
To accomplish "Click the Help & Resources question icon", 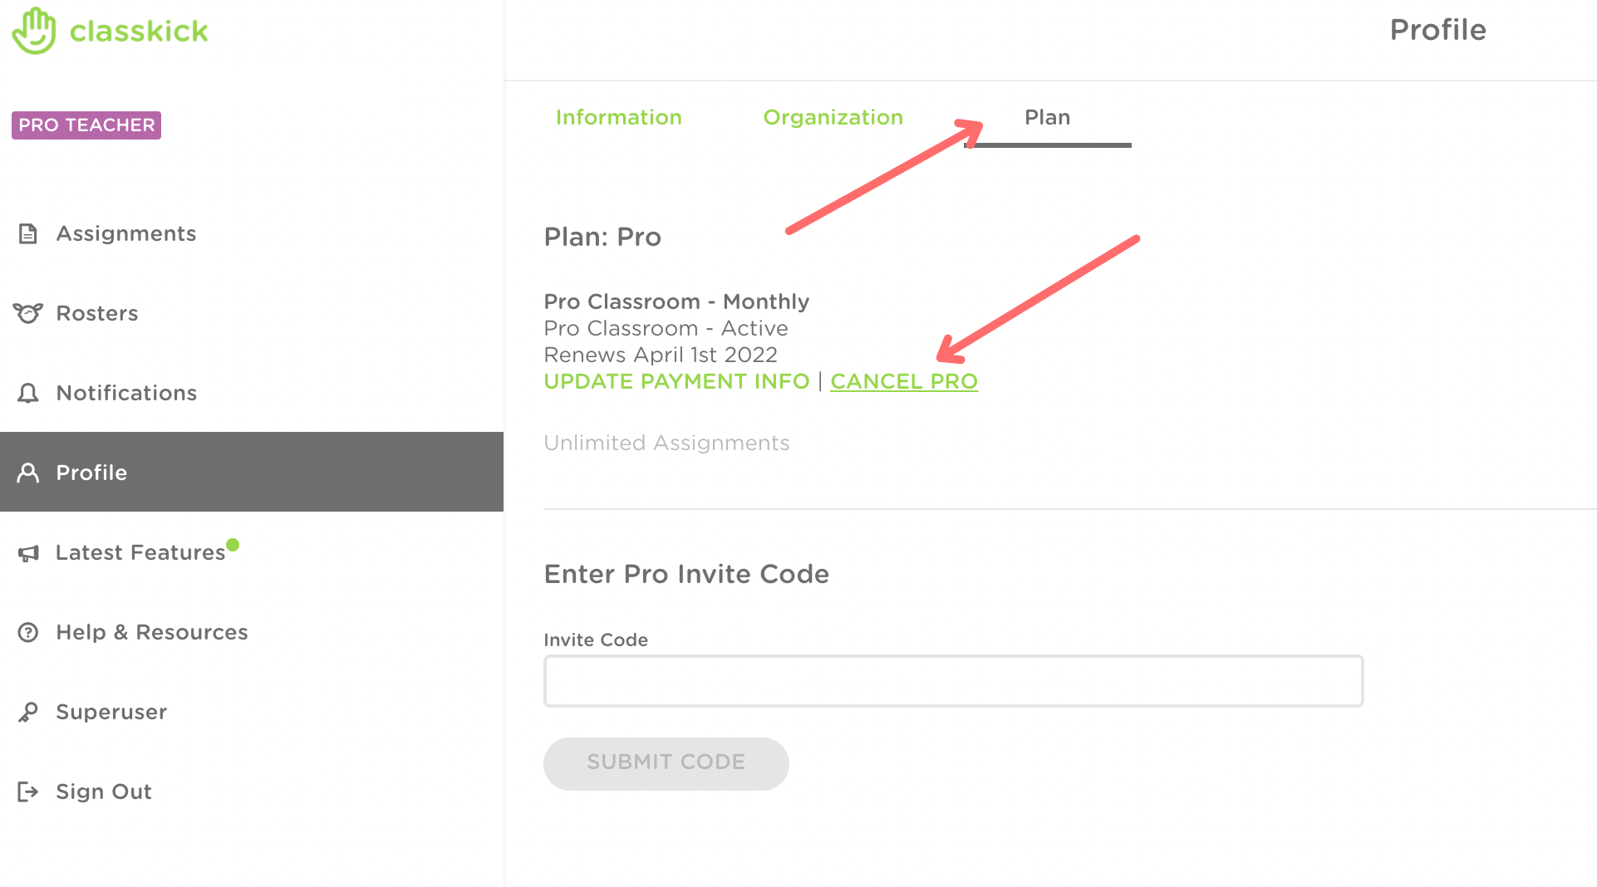I will (28, 633).
